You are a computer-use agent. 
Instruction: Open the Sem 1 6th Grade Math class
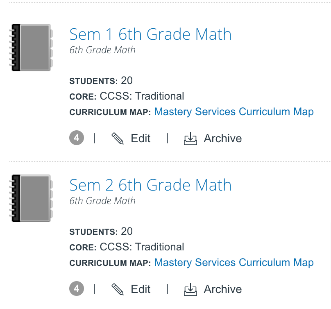150,34
